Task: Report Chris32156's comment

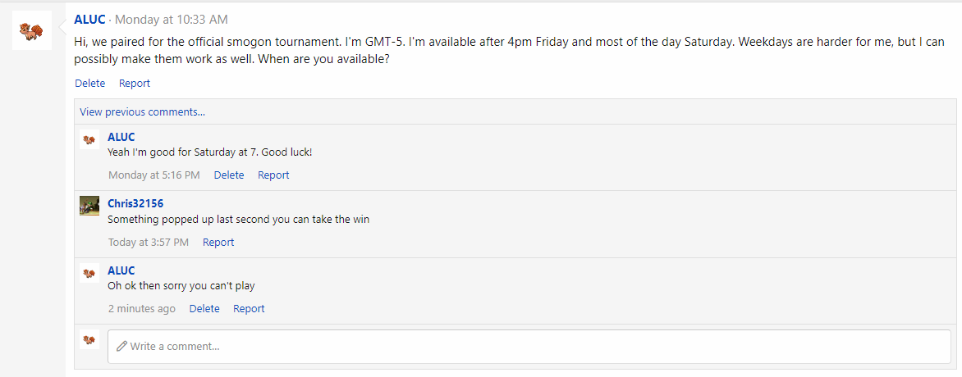Action: pyautogui.click(x=218, y=242)
